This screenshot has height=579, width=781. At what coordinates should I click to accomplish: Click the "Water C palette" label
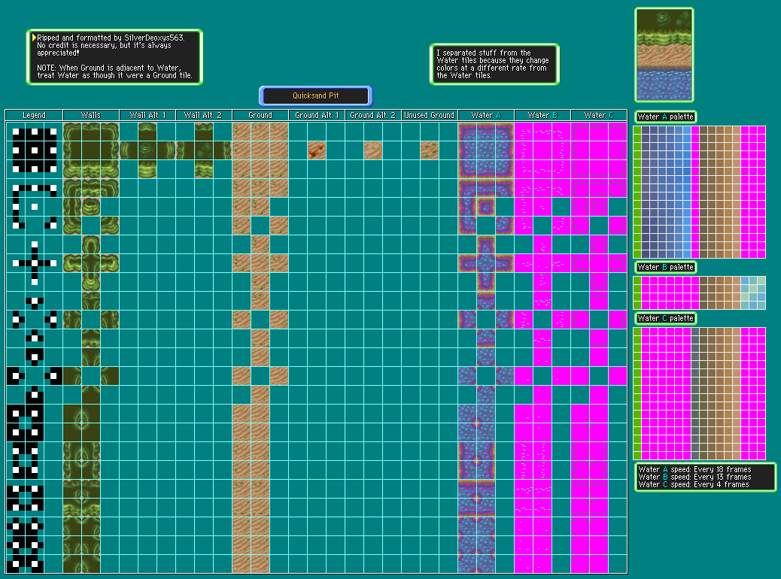pyautogui.click(x=665, y=318)
